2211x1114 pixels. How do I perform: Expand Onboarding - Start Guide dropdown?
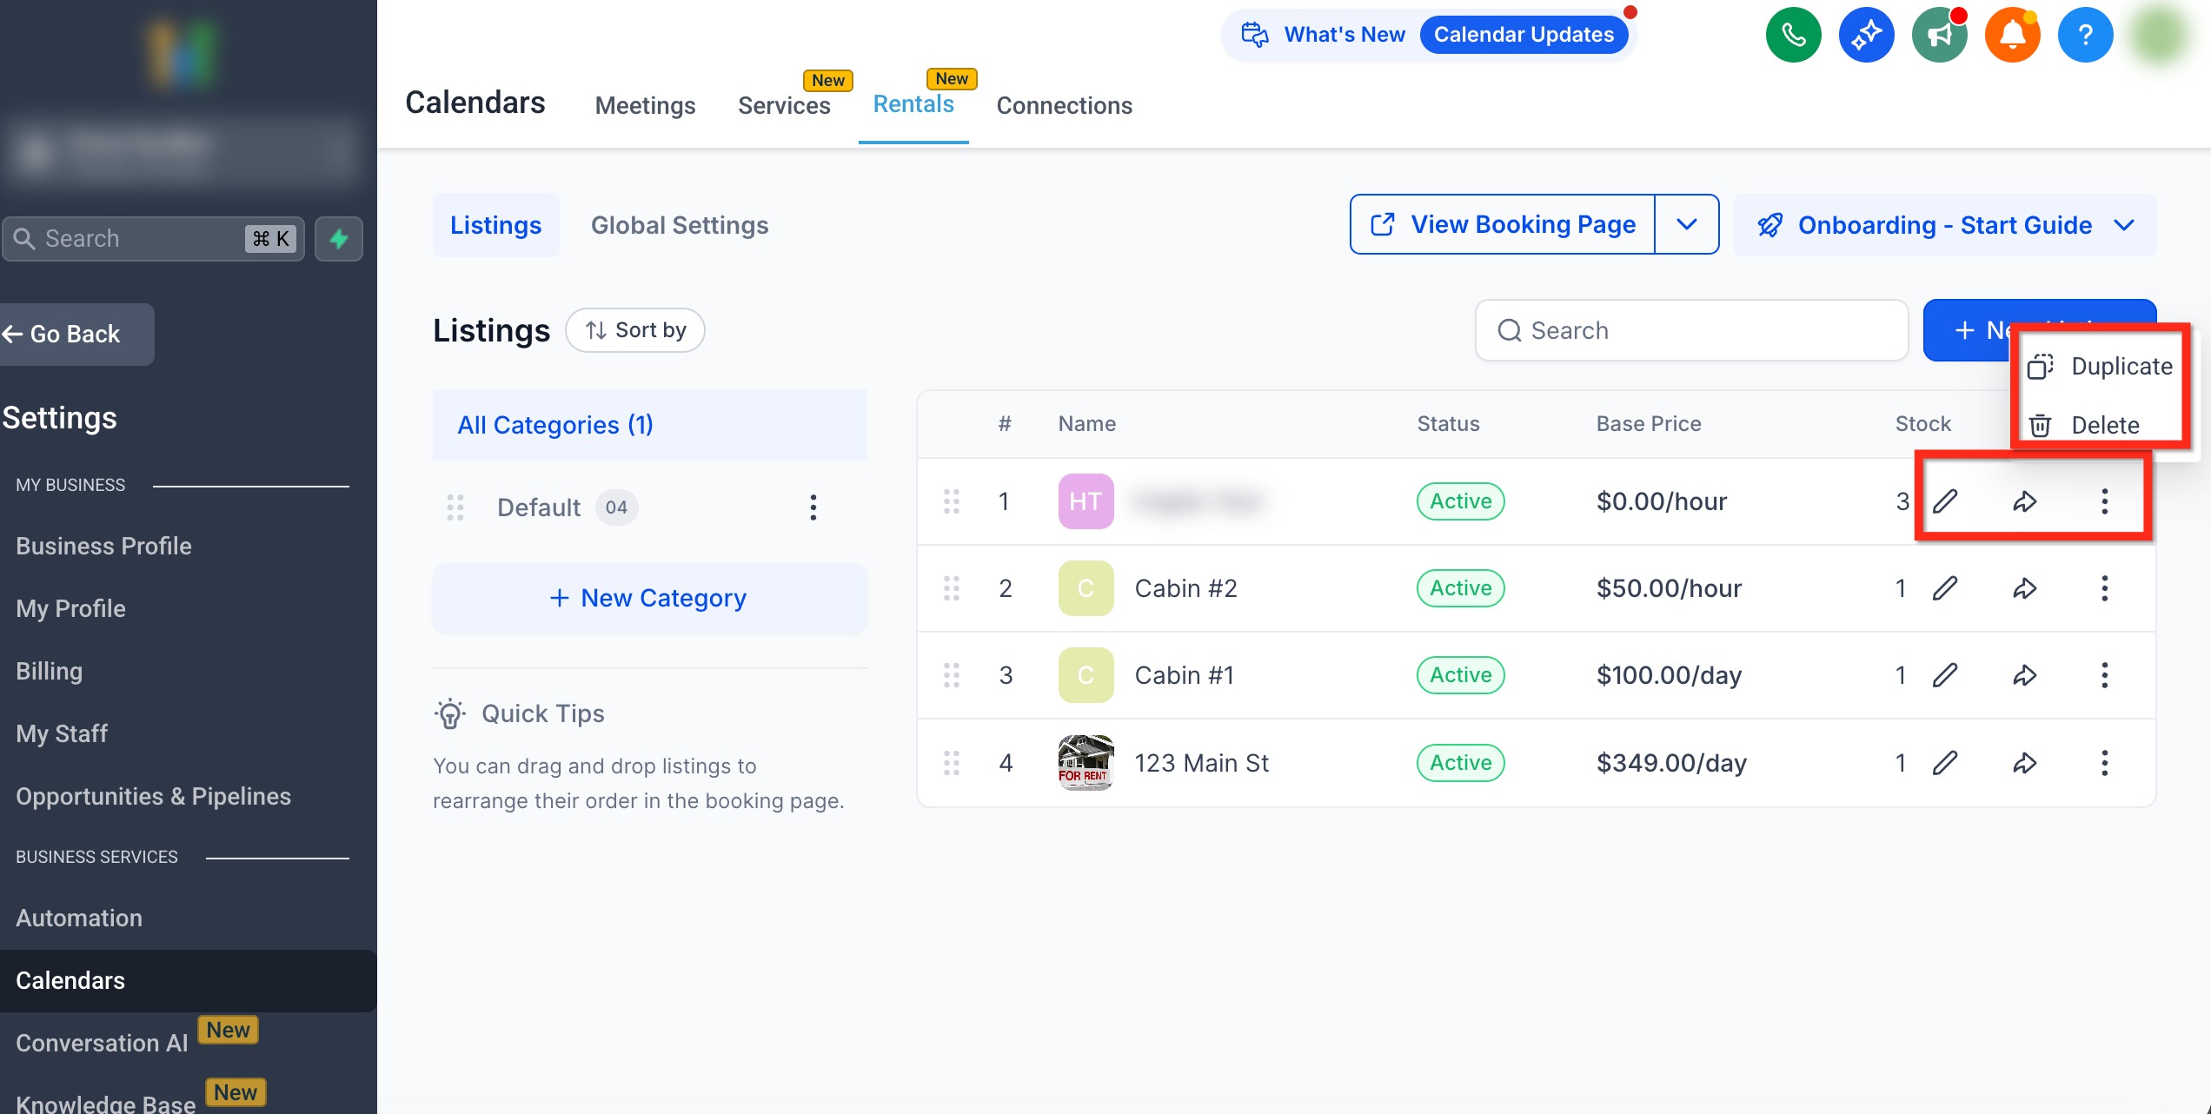(2124, 225)
